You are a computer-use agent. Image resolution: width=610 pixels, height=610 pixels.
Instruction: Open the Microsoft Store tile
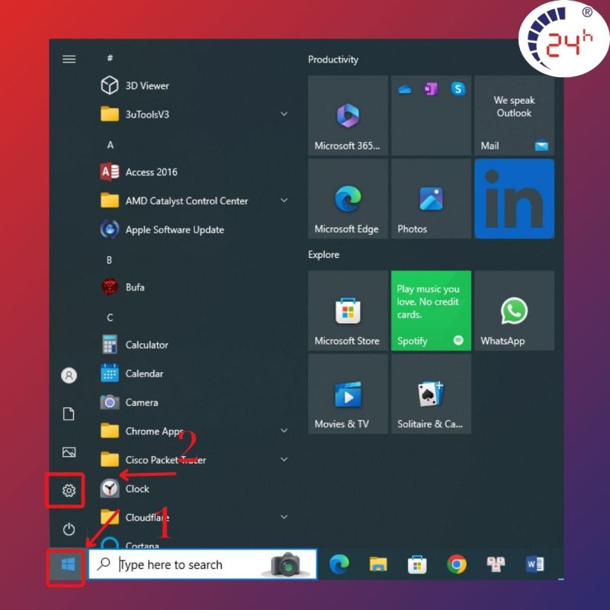coord(348,310)
